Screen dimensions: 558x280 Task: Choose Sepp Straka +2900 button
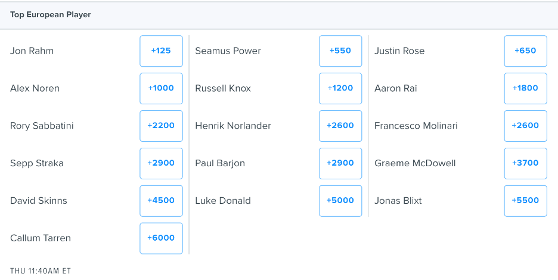(x=161, y=163)
